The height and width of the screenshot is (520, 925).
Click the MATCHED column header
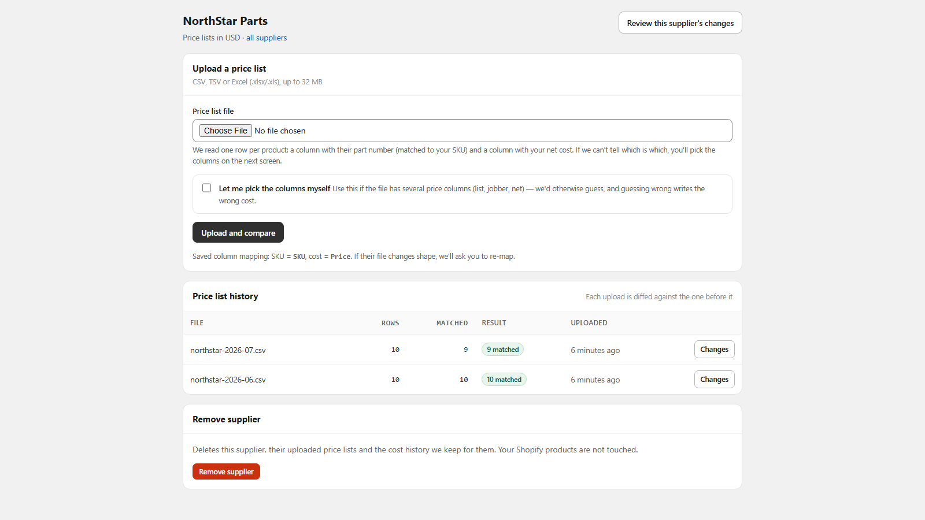(452, 323)
